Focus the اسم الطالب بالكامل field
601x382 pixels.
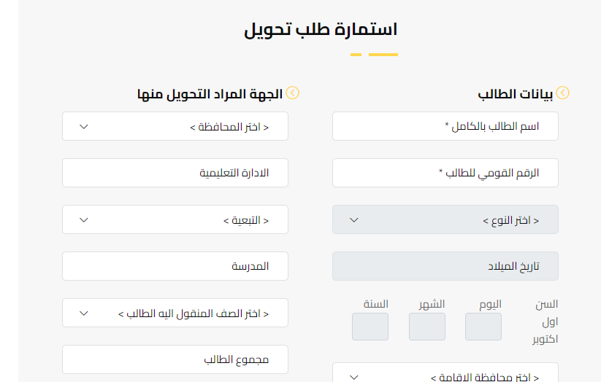(x=445, y=126)
